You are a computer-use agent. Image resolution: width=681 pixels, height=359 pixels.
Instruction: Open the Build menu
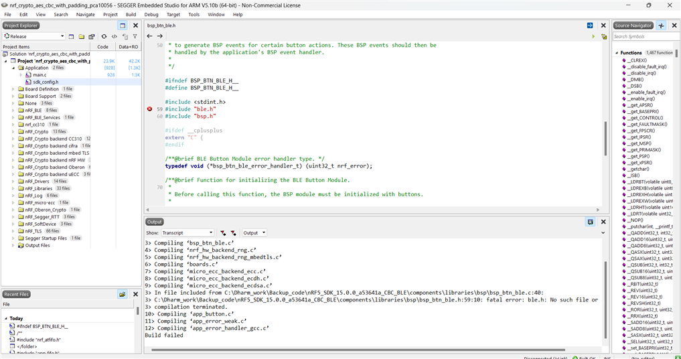tap(131, 14)
